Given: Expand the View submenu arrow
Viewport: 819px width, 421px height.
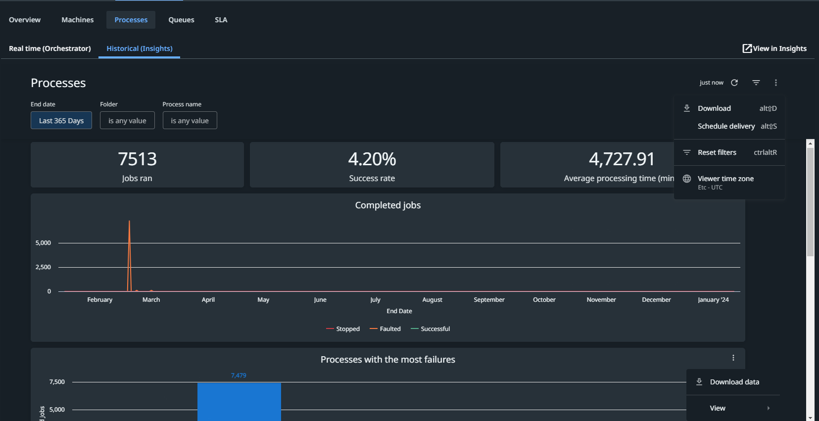Looking at the screenshot, I should [x=768, y=408].
